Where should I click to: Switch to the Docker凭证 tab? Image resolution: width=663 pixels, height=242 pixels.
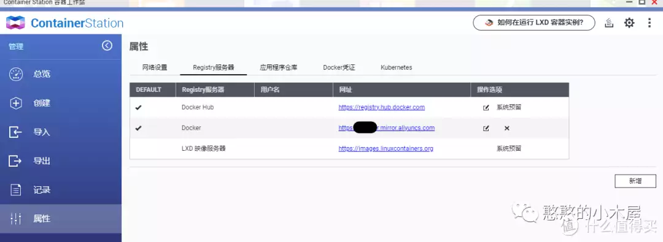pyautogui.click(x=339, y=67)
